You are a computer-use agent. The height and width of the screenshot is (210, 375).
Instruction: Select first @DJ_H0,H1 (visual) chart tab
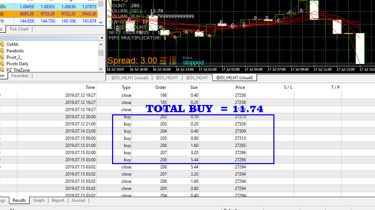(130, 78)
